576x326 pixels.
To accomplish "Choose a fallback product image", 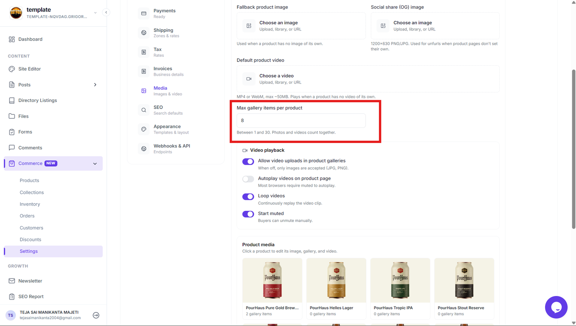I will [301, 25].
